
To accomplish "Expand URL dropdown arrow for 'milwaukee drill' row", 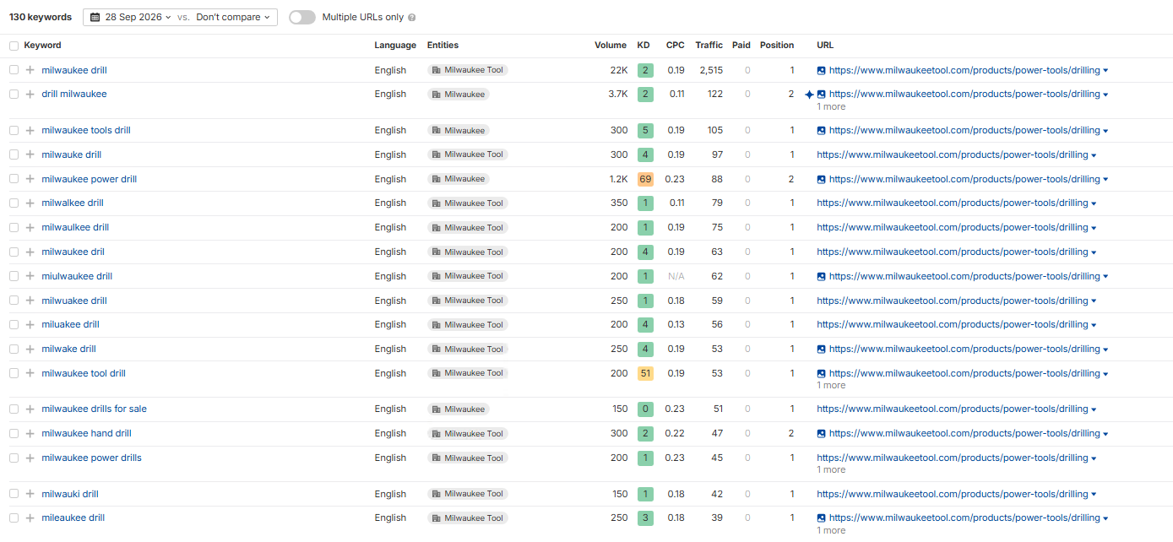I will [1105, 71].
